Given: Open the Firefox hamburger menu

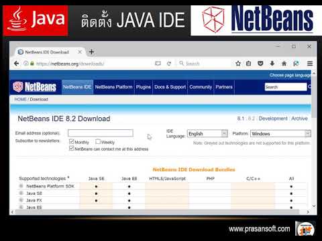Looking at the screenshot, I should point(310,64).
